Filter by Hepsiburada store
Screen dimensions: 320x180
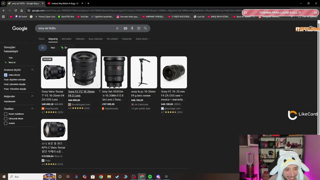9,101
